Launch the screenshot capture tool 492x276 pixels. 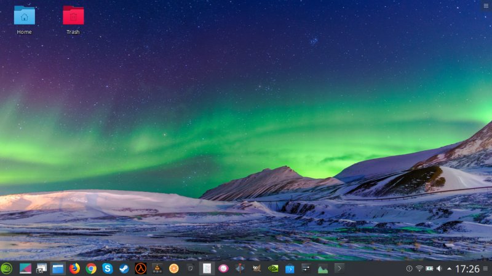click(41, 269)
